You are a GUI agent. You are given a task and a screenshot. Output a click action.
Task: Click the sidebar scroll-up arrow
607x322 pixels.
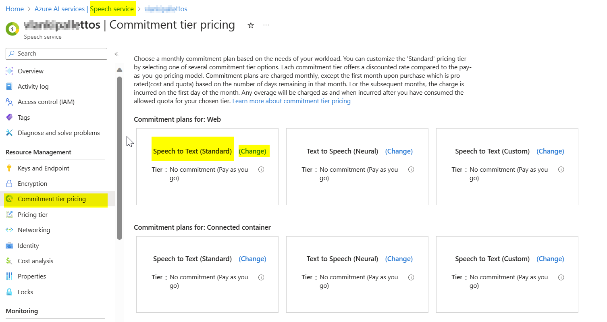click(x=119, y=70)
